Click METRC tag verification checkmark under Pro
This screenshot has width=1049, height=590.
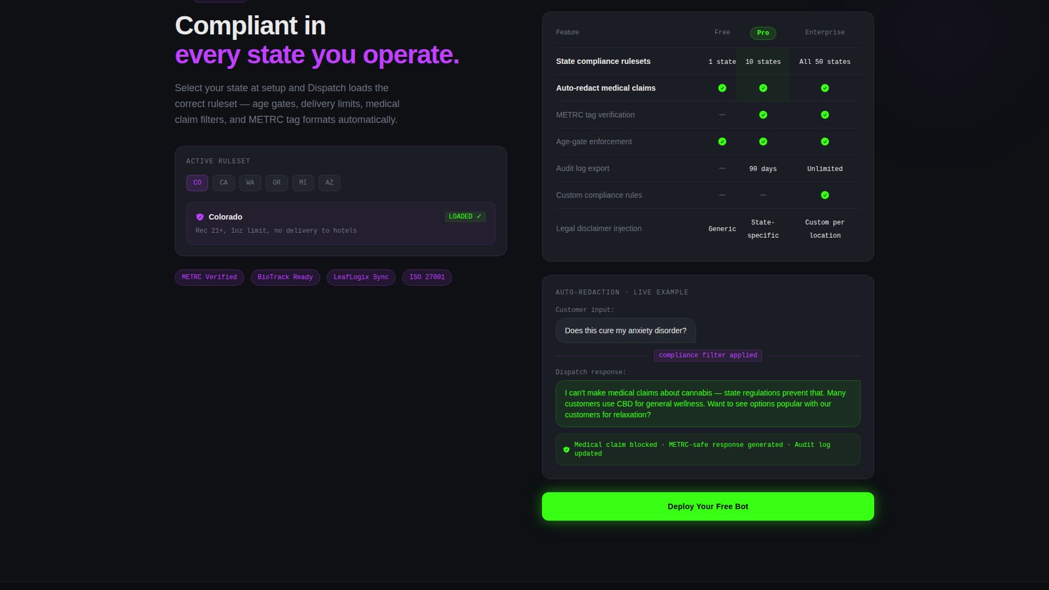pyautogui.click(x=763, y=115)
